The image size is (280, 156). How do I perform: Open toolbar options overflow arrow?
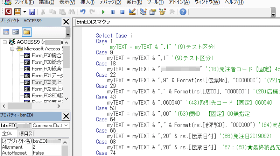click(x=273, y=12)
